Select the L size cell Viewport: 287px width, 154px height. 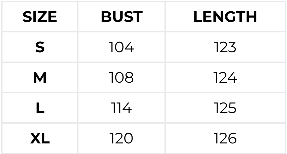40,108
